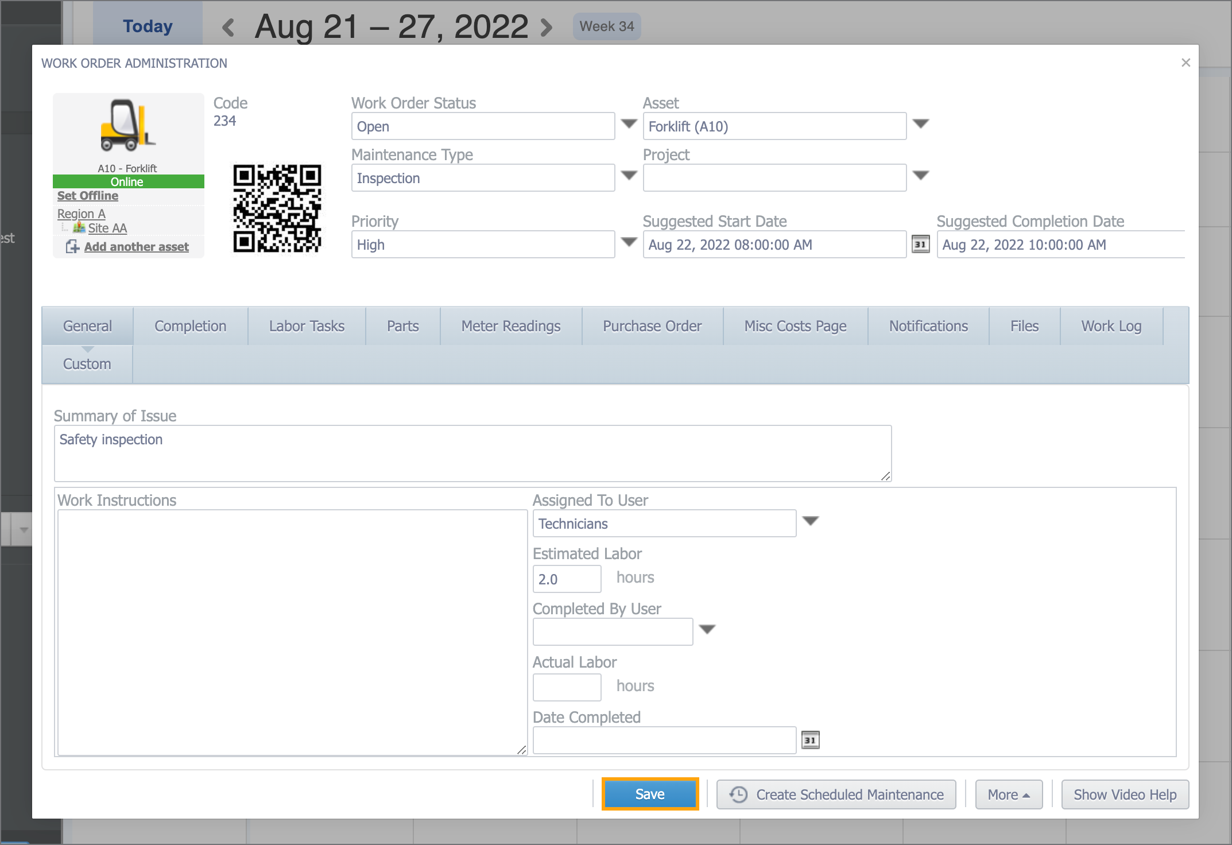Switch to the Labor Tasks tab
This screenshot has height=845, width=1232.
tap(307, 326)
